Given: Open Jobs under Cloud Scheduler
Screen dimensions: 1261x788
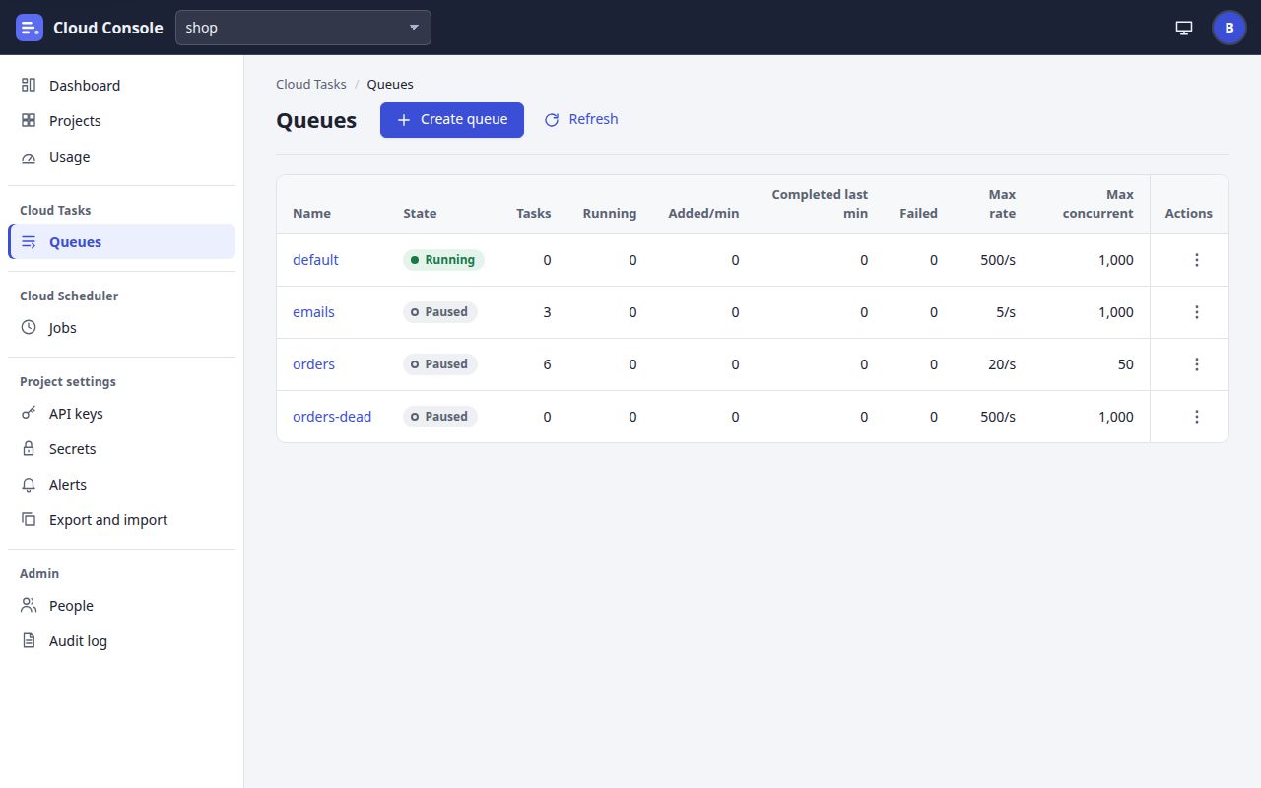Looking at the screenshot, I should click(x=121, y=328).
